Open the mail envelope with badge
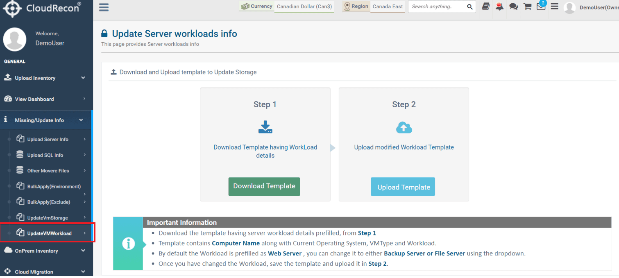 pyautogui.click(x=541, y=6)
